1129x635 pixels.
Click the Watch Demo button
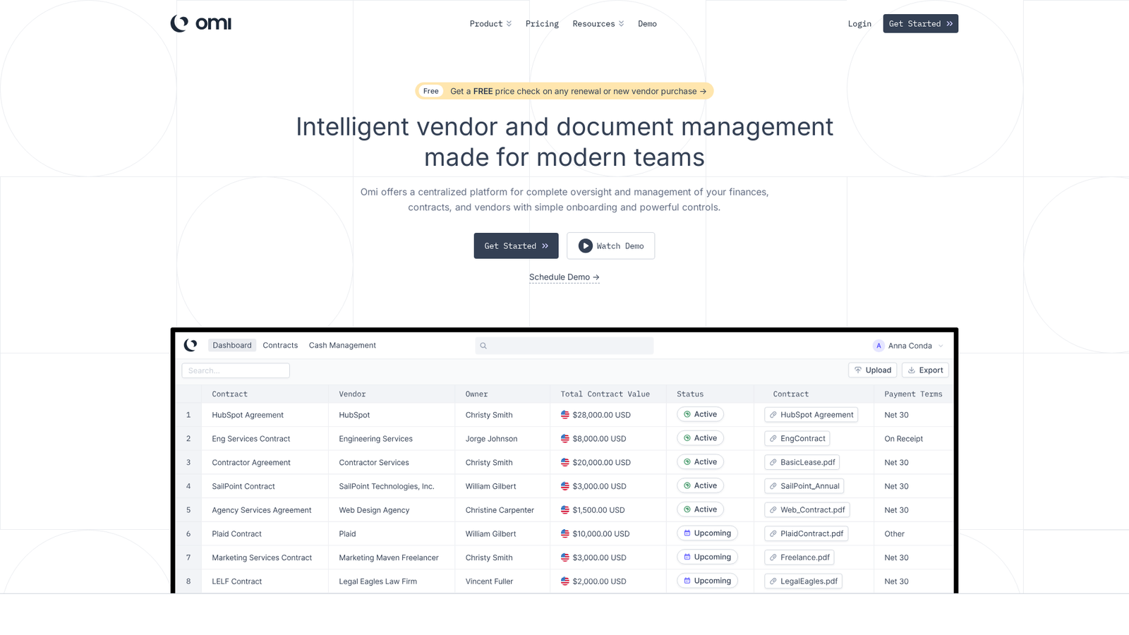pos(610,246)
